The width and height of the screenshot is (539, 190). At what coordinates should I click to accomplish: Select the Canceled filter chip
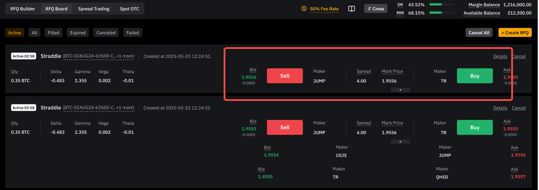pyautogui.click(x=106, y=33)
